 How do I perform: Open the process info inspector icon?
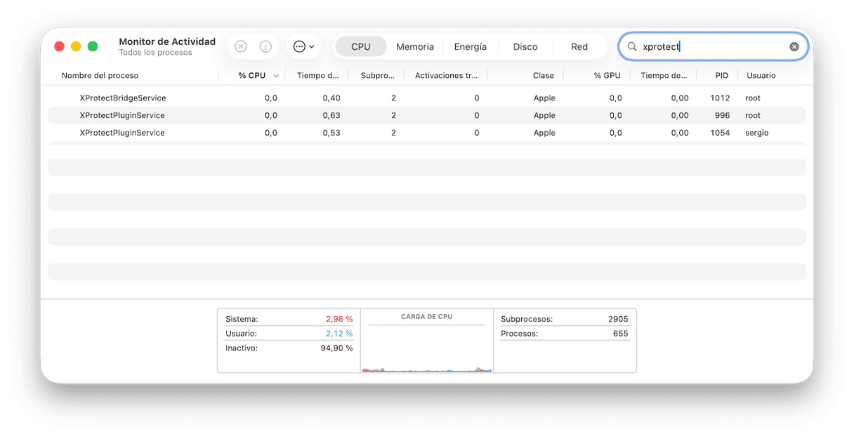coord(265,46)
